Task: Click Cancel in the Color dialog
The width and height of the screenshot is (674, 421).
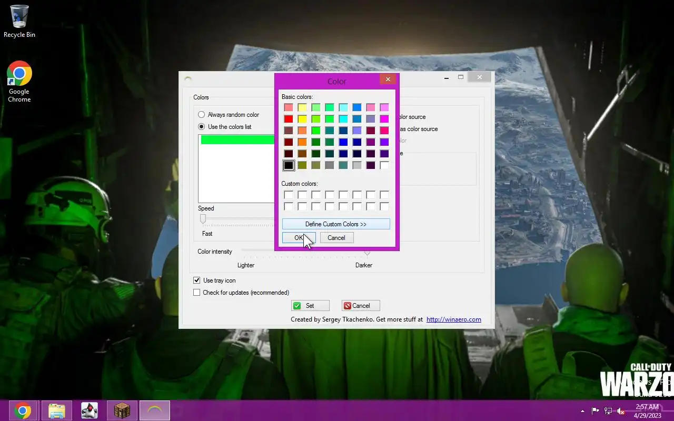Action: tap(336, 238)
